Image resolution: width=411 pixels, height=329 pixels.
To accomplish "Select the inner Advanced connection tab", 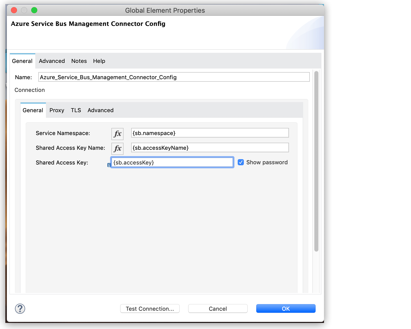I will tap(100, 110).
